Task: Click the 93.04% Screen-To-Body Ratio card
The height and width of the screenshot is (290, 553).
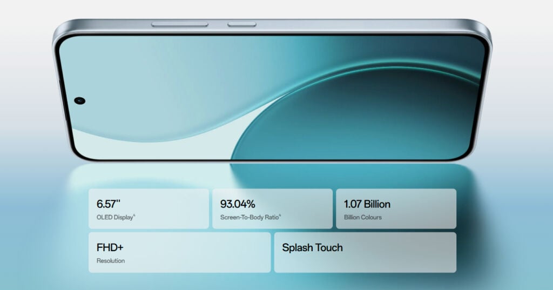Action: (272, 208)
